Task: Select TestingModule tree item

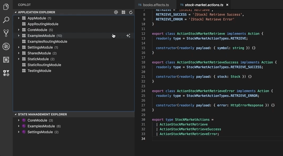Action: [x=39, y=71]
